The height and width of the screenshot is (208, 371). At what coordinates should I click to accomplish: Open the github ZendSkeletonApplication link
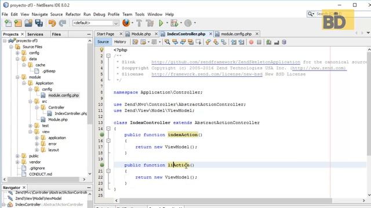coord(225,62)
